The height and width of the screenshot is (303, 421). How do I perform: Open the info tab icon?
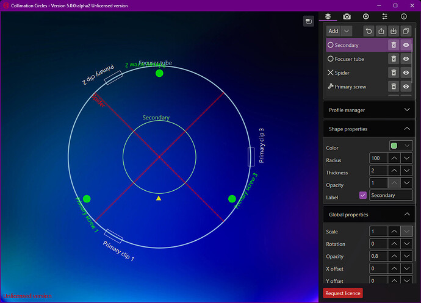point(403,16)
